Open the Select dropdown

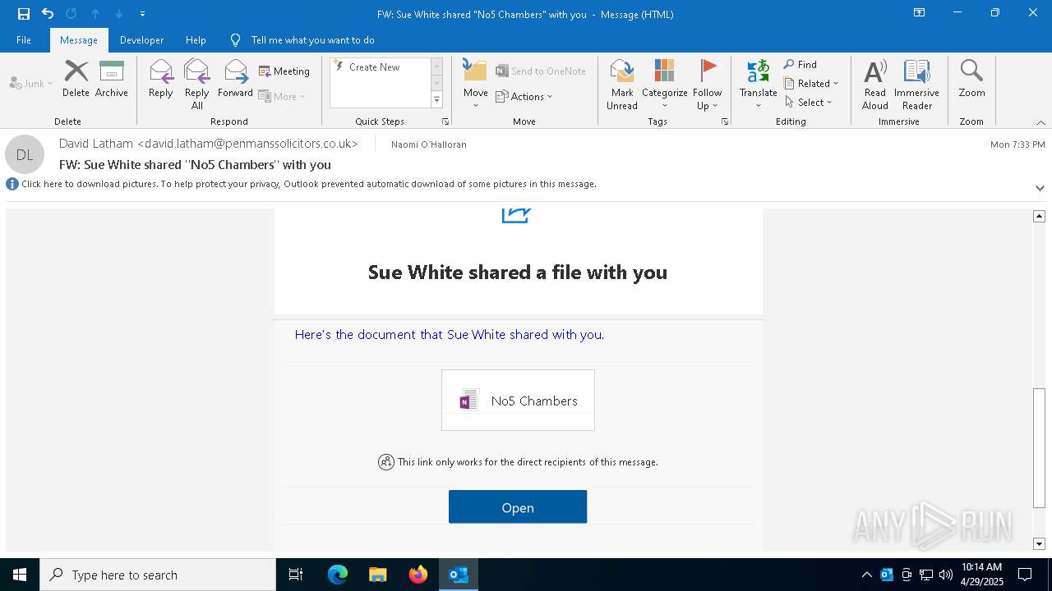click(809, 102)
